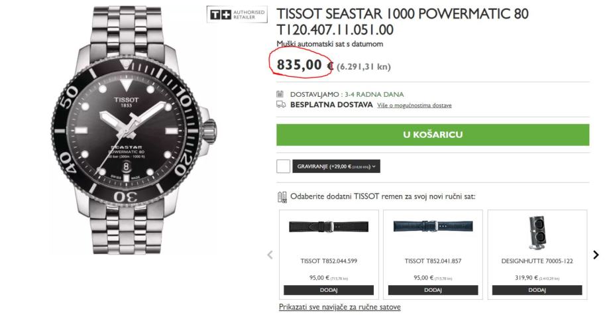Open Prikazati sve navijače za ručne satove

(x=339, y=307)
